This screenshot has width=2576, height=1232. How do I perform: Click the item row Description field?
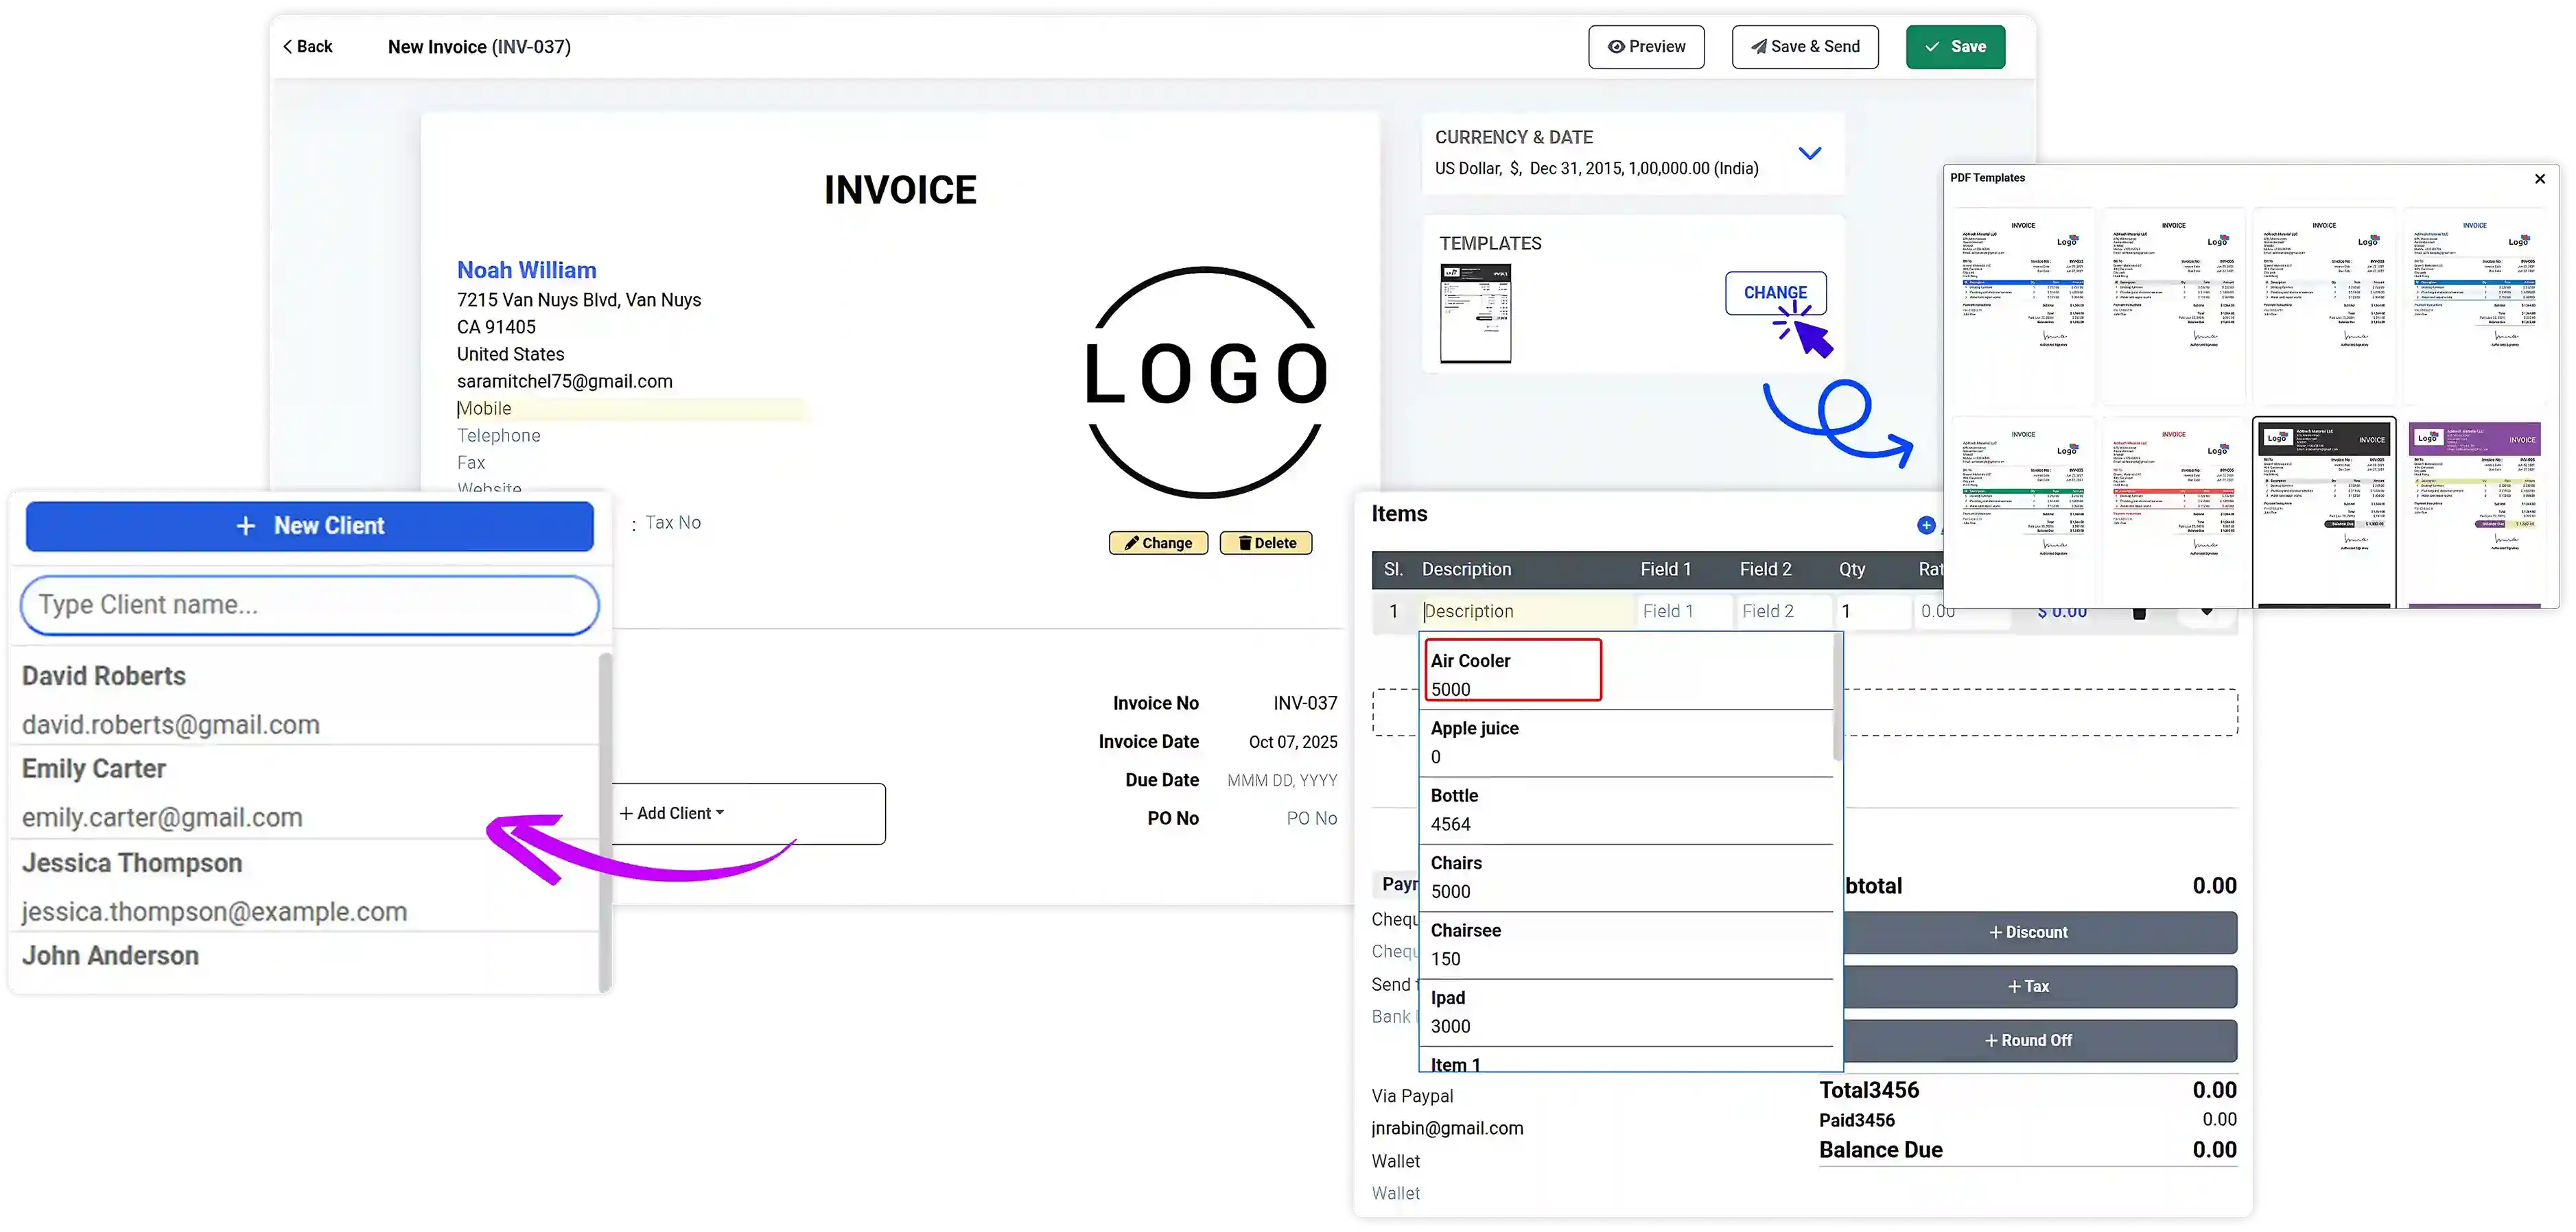1526,610
